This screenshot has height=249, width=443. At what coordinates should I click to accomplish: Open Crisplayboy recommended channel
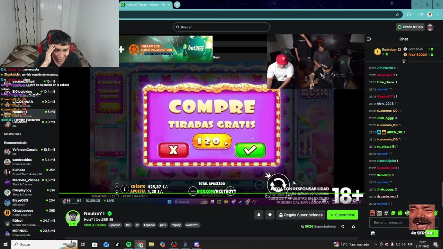click(29, 192)
